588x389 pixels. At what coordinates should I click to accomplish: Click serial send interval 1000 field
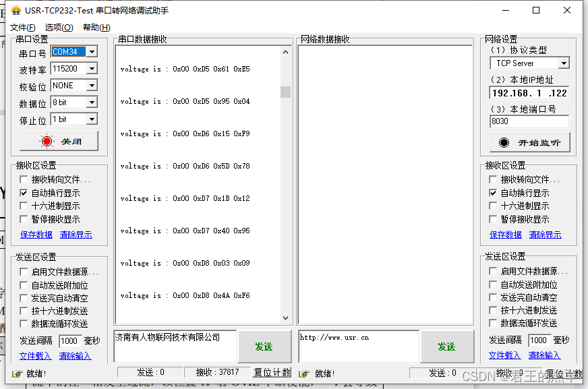(70, 340)
